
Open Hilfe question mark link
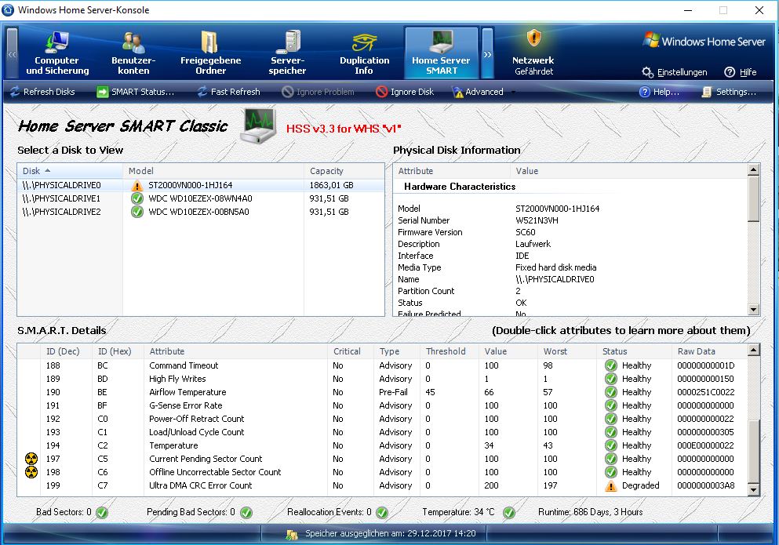click(x=741, y=72)
